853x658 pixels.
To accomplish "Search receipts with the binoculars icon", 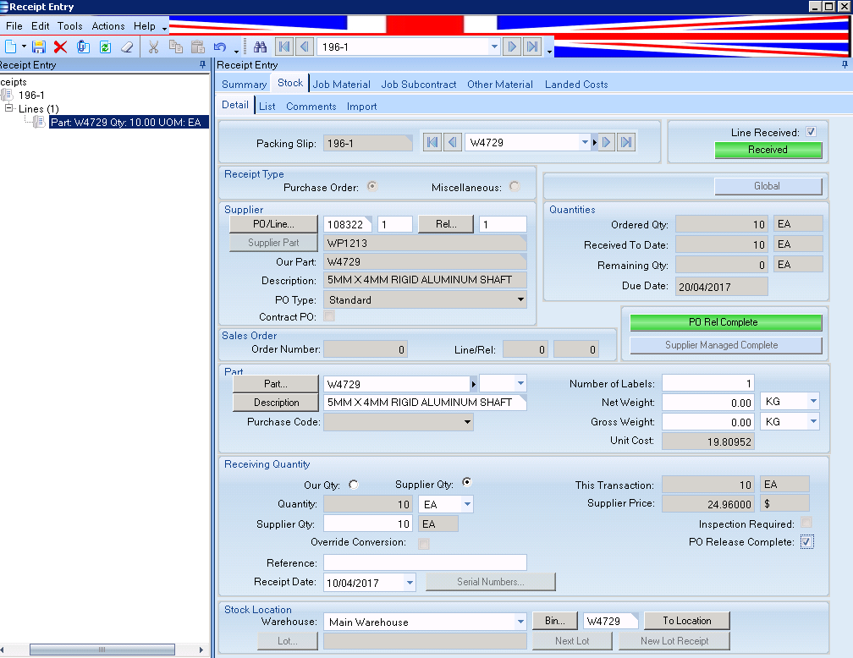I will tap(260, 47).
